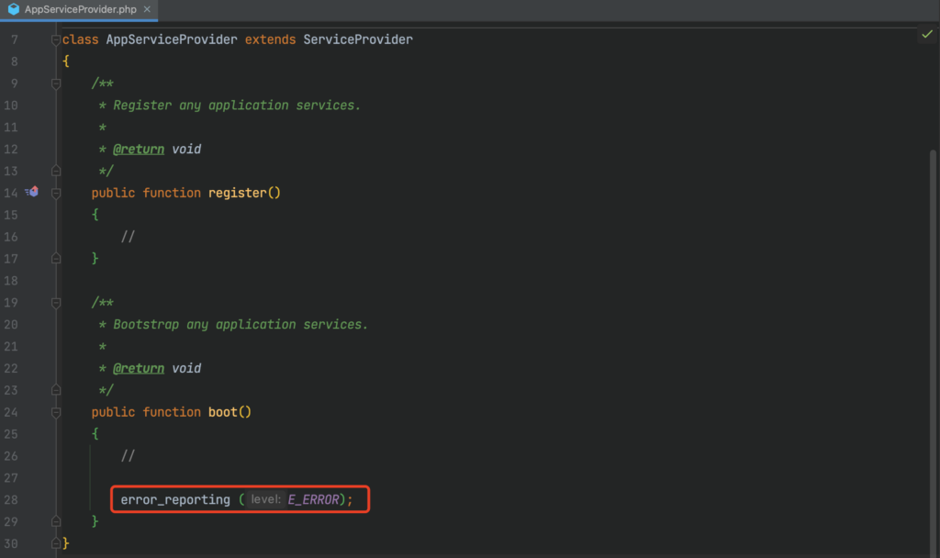
Task: Click the @return tag in the boot docblock
Action: point(139,368)
